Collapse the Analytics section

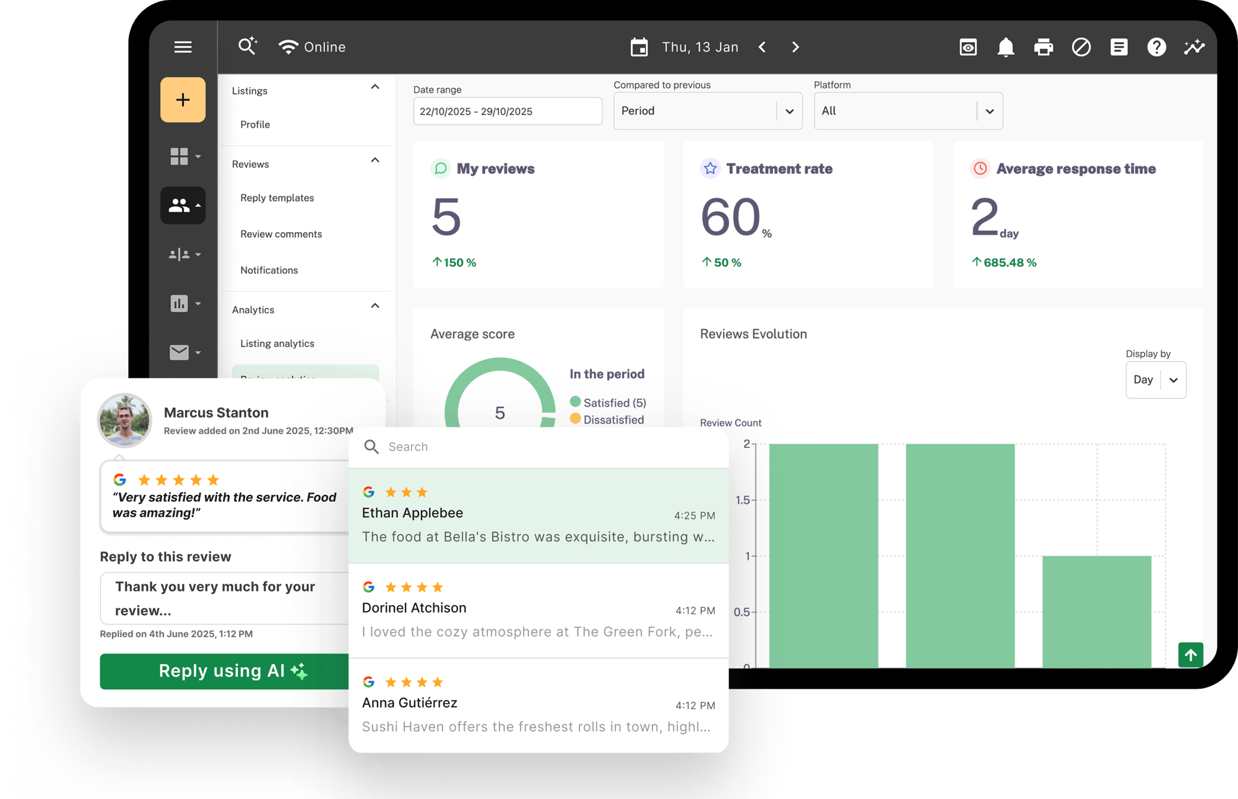(374, 306)
